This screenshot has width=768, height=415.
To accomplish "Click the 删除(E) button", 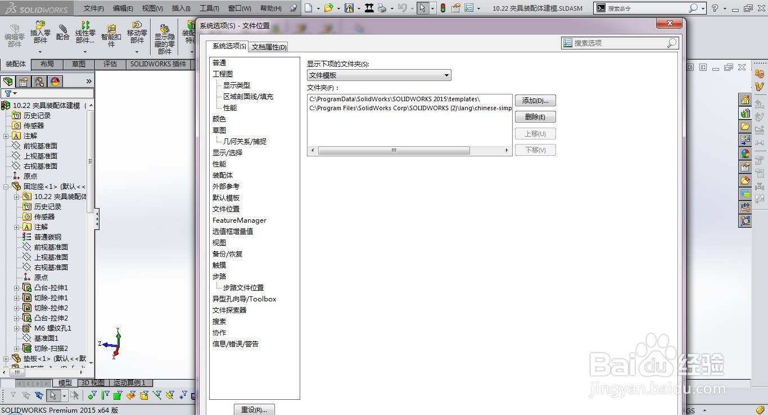I will (x=535, y=117).
